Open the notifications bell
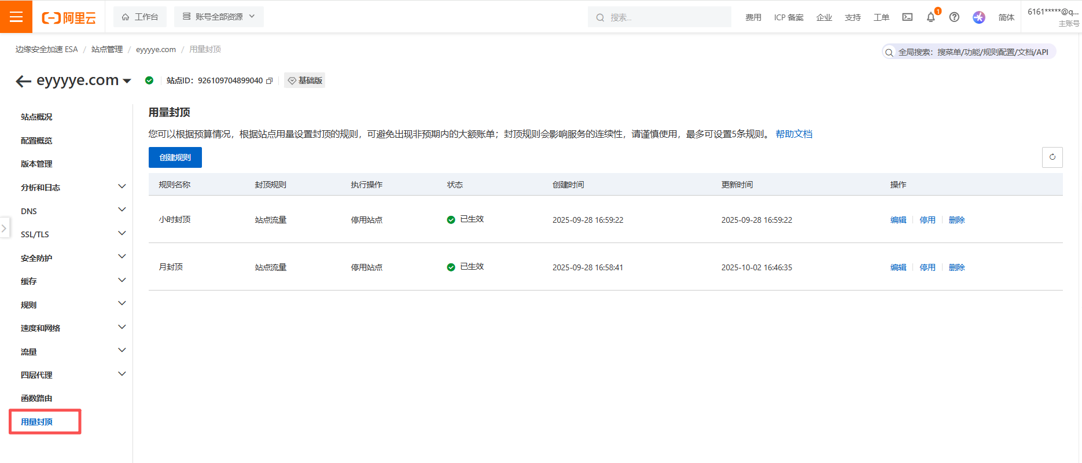 coord(930,17)
